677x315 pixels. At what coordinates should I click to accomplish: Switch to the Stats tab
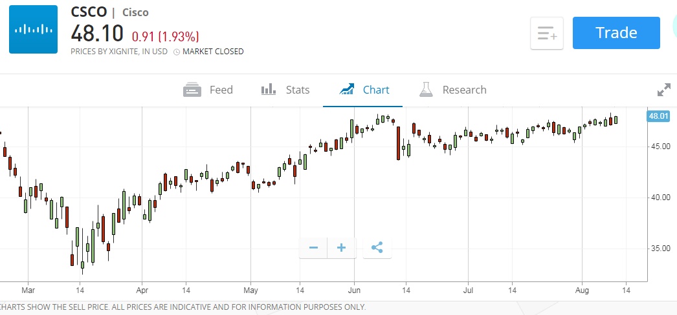point(285,90)
